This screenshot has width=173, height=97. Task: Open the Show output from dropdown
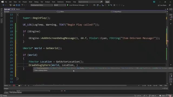point(33,91)
